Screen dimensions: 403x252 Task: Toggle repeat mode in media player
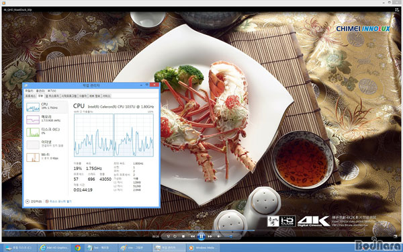(175, 237)
